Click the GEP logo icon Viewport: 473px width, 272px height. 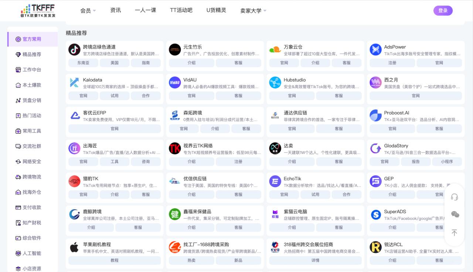coord(375,181)
